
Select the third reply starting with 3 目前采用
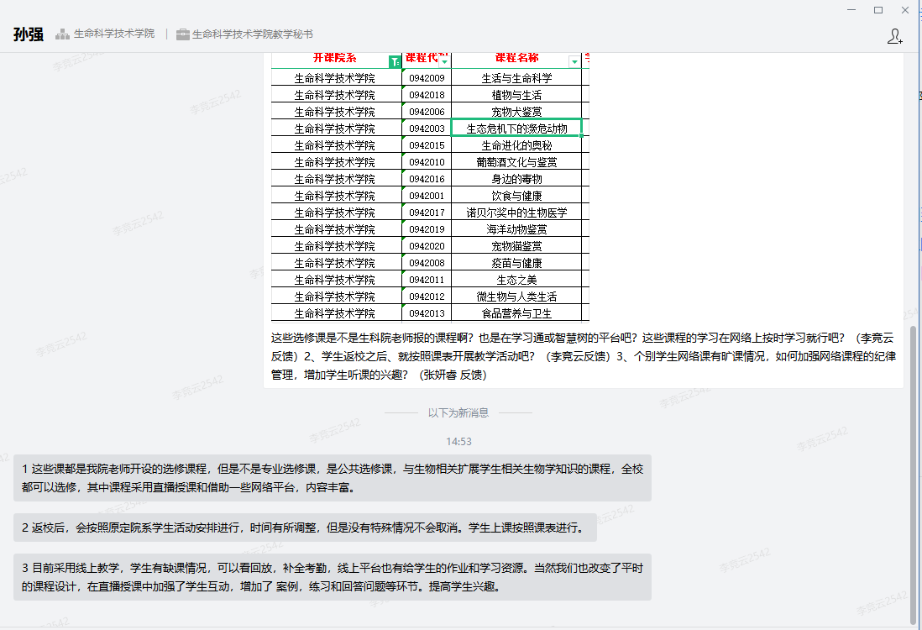(333, 577)
